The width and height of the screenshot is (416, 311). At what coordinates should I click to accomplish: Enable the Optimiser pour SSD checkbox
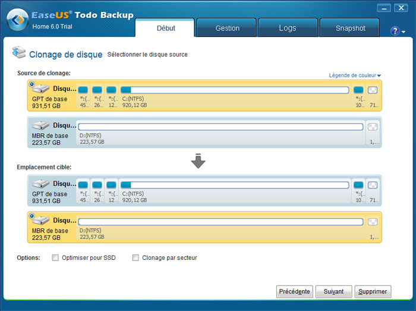coord(55,258)
